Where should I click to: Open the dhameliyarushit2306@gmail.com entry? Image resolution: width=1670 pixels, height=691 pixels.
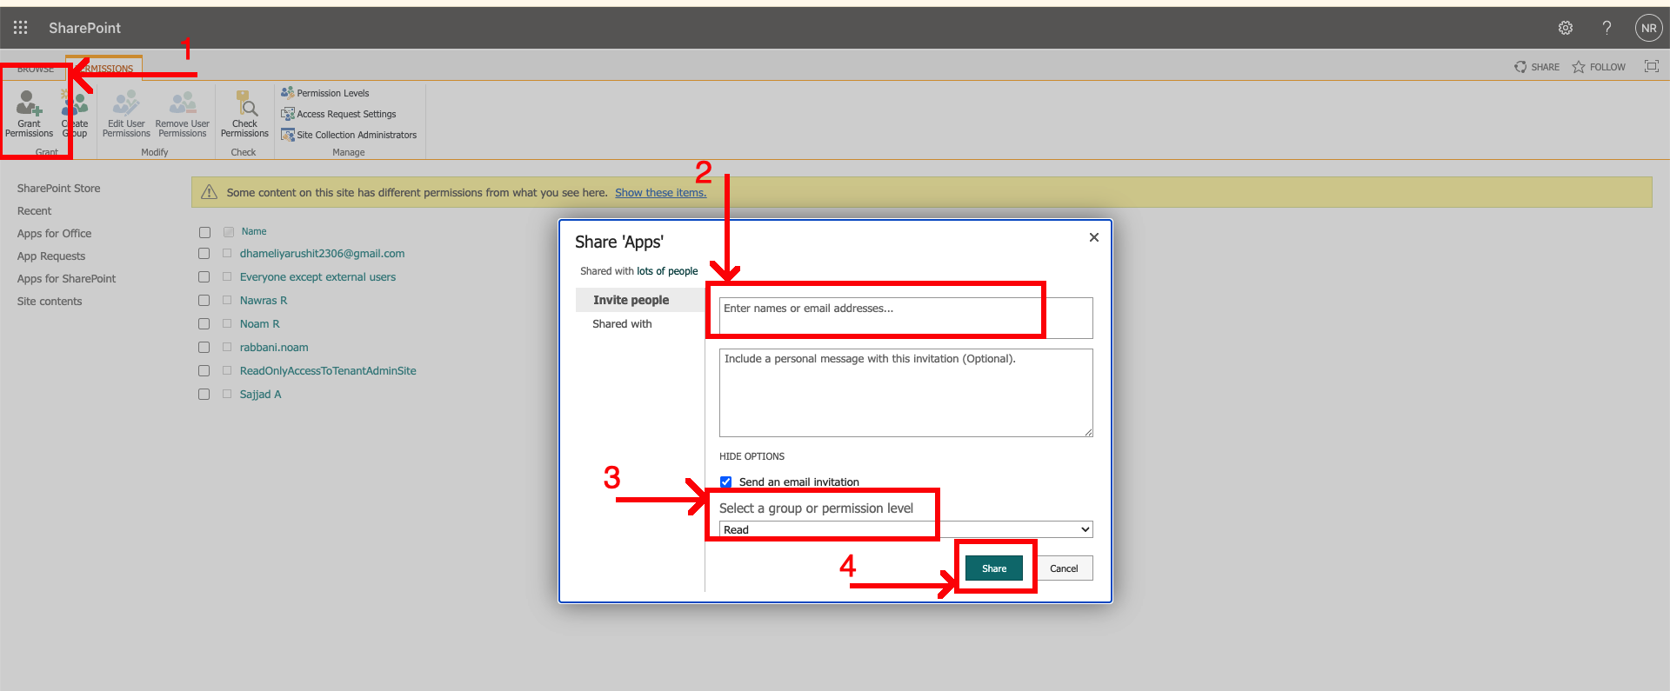[x=322, y=254]
